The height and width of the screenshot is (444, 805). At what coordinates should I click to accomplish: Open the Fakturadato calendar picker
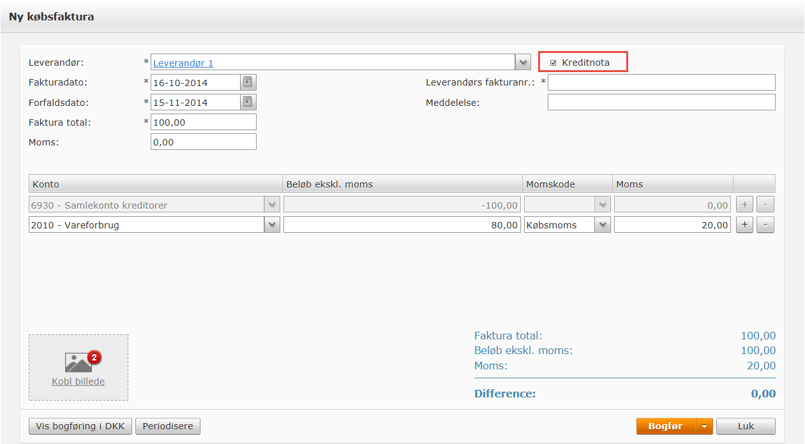pyautogui.click(x=248, y=82)
